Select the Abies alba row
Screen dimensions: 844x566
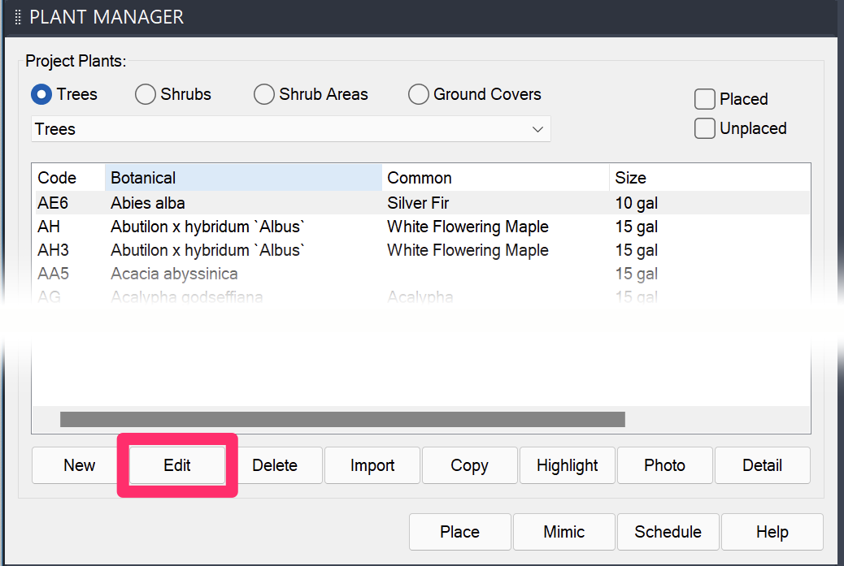point(423,203)
